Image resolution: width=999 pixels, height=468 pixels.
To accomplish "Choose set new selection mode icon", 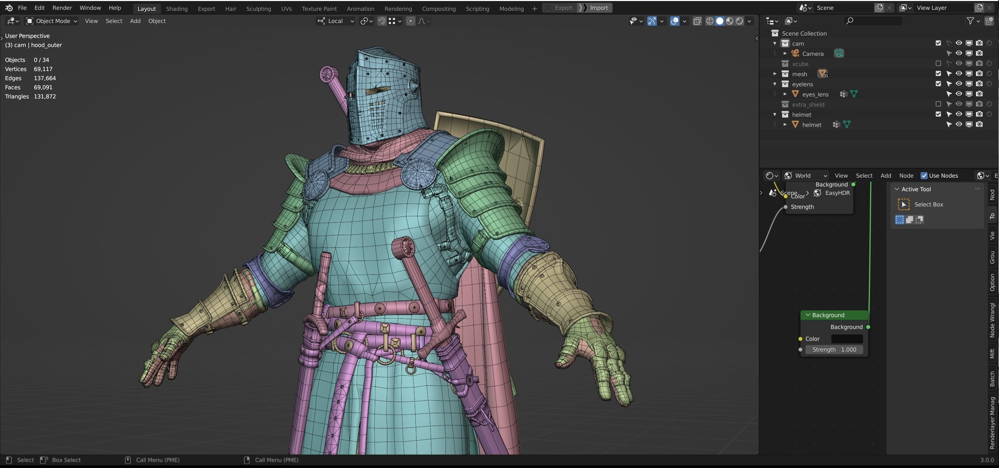I will click(900, 220).
